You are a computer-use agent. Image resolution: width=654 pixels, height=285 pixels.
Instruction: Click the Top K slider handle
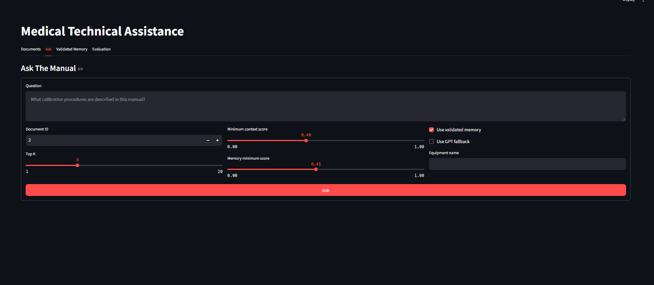point(78,165)
